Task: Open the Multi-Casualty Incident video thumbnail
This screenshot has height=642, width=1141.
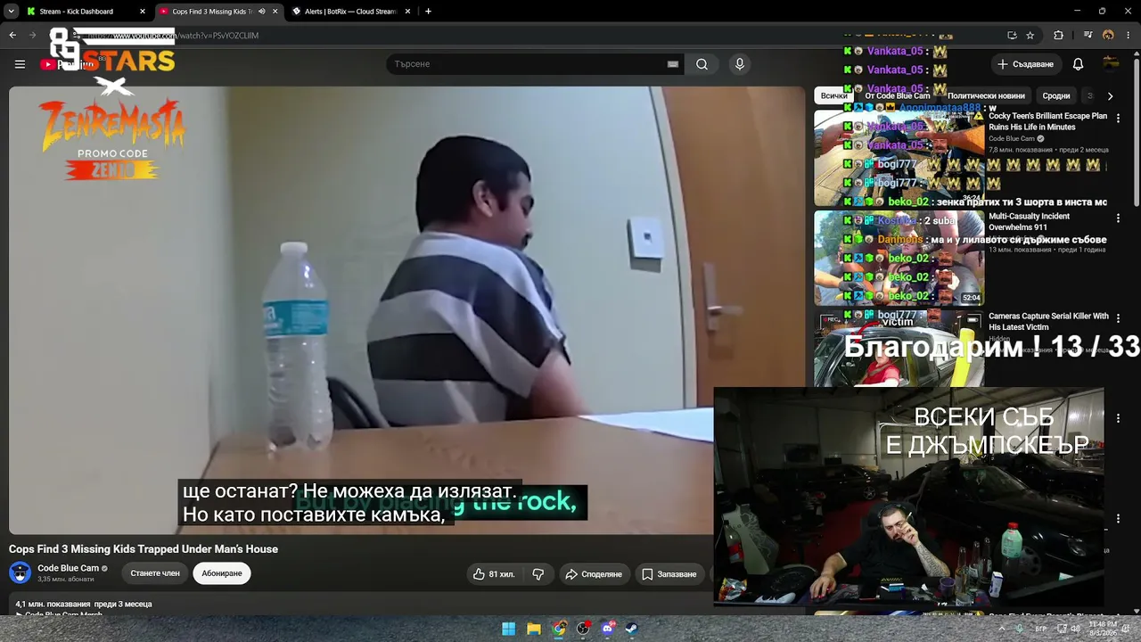Action: point(899,258)
